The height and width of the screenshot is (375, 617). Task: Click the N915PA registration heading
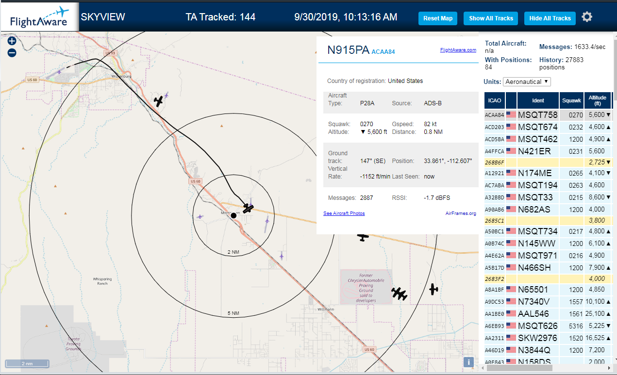pos(348,50)
